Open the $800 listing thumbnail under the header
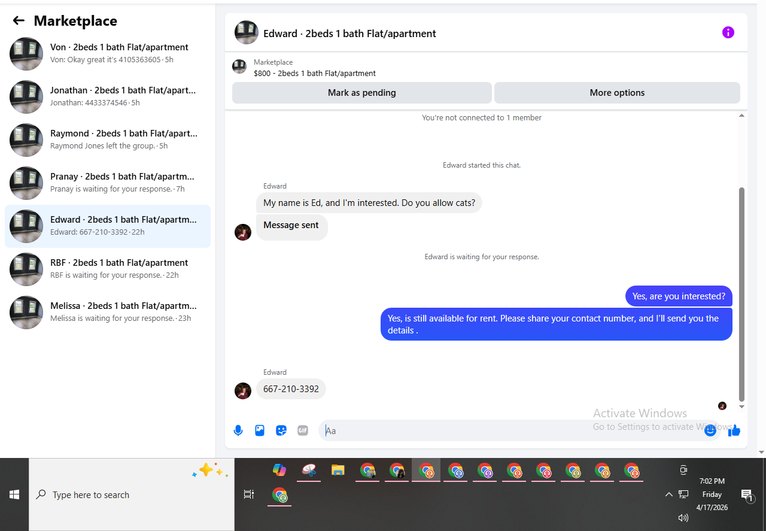This screenshot has width=766, height=531. click(239, 66)
